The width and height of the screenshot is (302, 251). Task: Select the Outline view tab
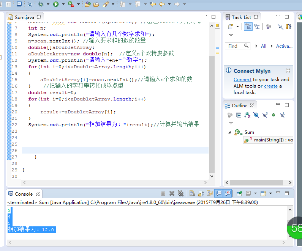(239, 105)
